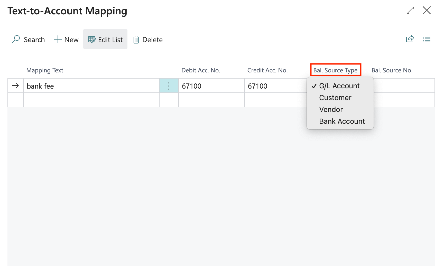The width and height of the screenshot is (444, 266).
Task: Close the Text-to-Account Mapping page
Action: (427, 10)
